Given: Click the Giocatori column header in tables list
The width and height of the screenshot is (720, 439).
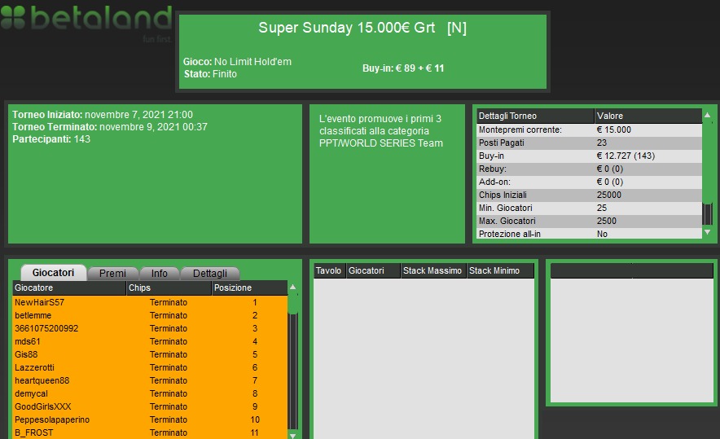Looking at the screenshot, I should point(373,271).
